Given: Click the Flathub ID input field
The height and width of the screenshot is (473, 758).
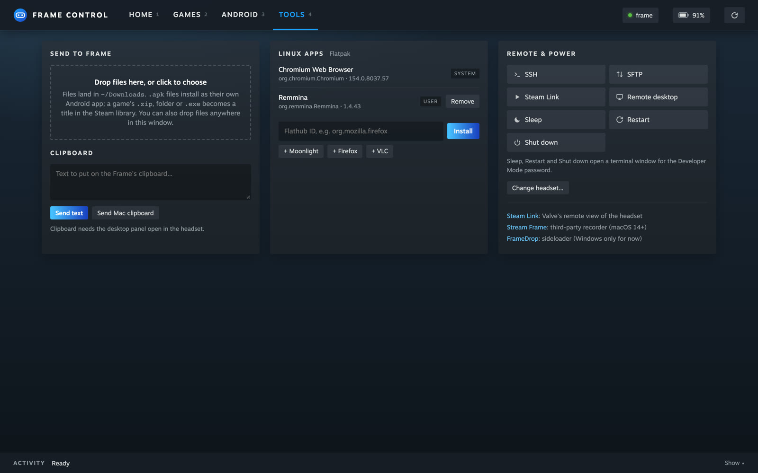Looking at the screenshot, I should [x=361, y=131].
